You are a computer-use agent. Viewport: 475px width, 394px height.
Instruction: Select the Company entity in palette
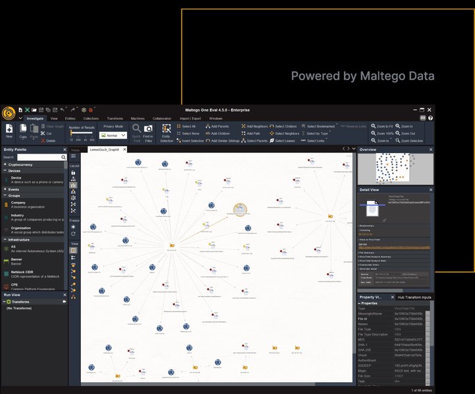[34, 205]
